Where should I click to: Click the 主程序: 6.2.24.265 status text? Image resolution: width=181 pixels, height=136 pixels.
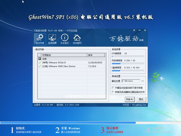pyautogui.click(x=43, y=105)
